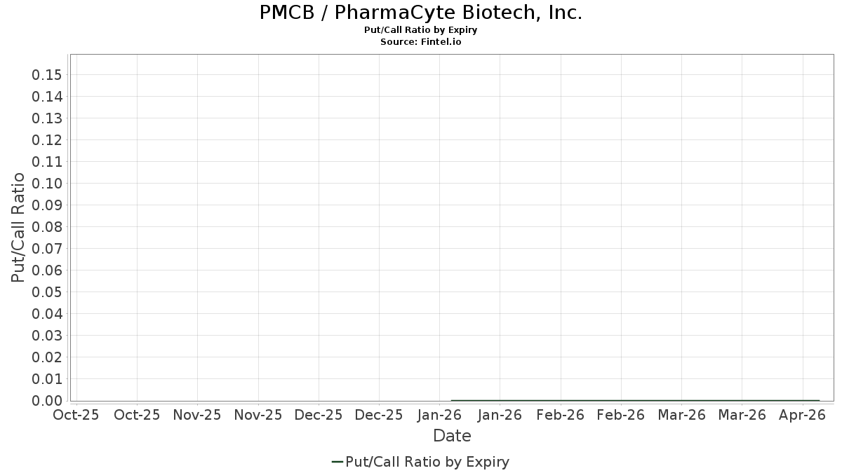
Task: Select the 0.08 y-axis tick label
Action: click(x=47, y=227)
